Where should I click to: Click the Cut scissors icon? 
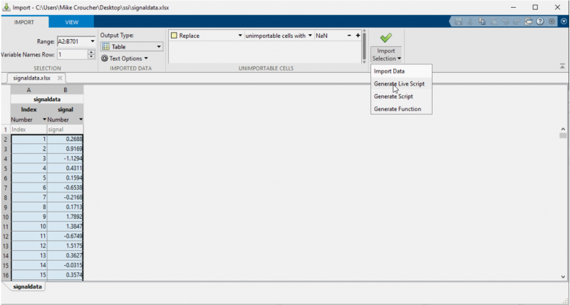(470, 22)
